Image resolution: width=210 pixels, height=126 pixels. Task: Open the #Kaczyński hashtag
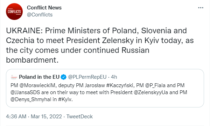point(120,85)
